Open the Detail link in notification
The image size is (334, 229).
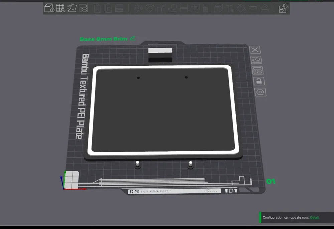pyautogui.click(x=314, y=217)
